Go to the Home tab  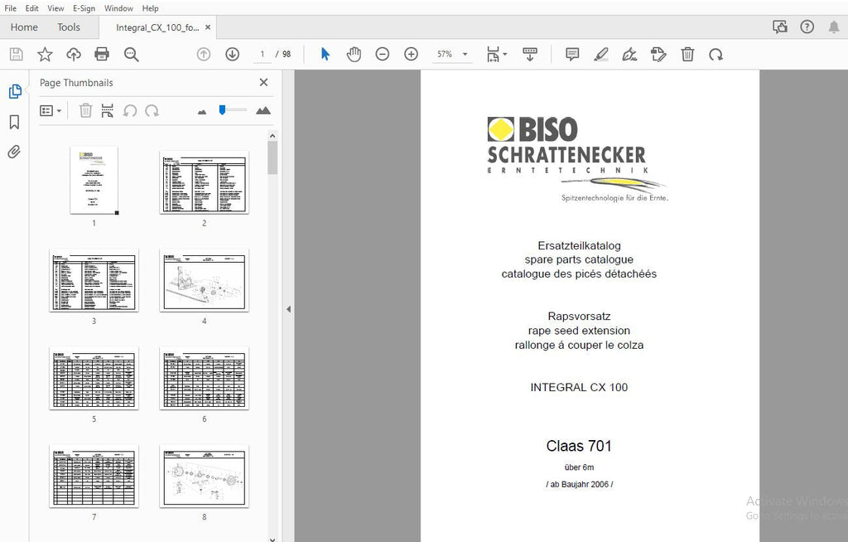click(24, 27)
